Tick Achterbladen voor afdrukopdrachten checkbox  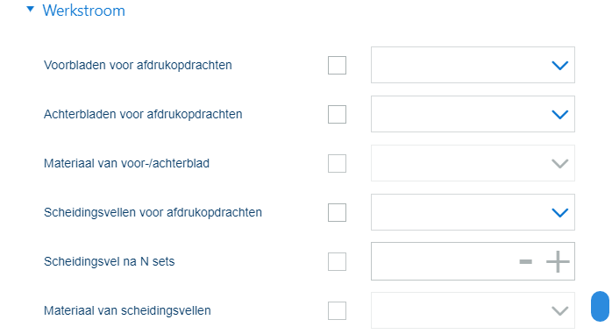click(x=337, y=114)
